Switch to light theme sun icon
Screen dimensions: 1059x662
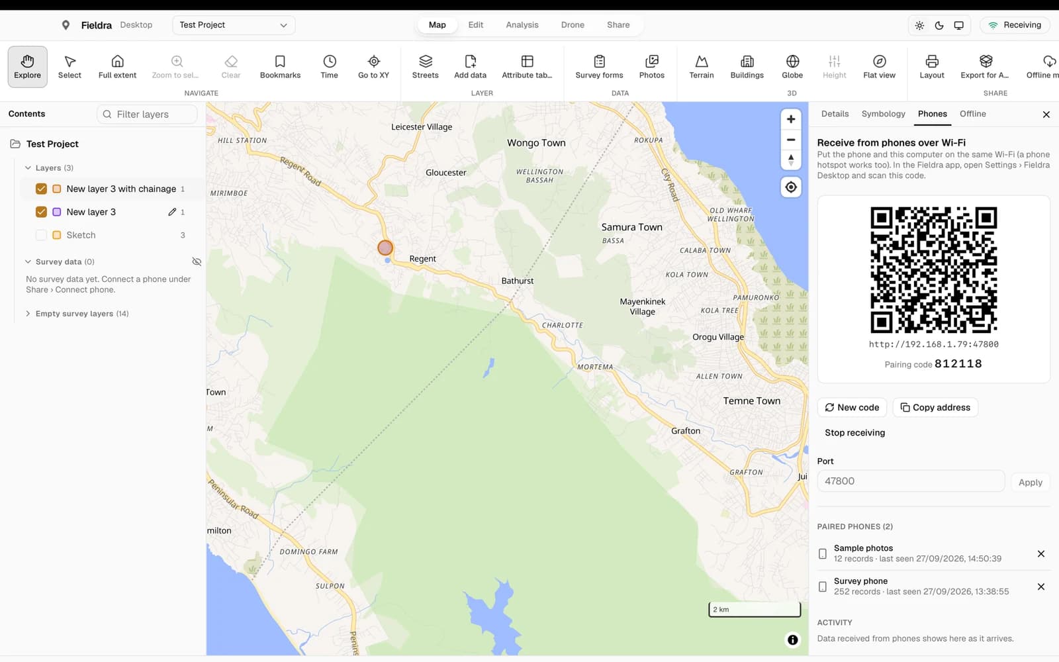point(919,25)
